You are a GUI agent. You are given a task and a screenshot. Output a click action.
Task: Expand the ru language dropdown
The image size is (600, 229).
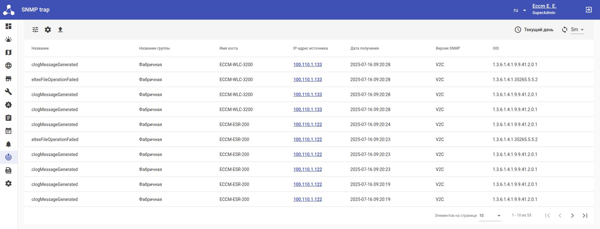(520, 10)
